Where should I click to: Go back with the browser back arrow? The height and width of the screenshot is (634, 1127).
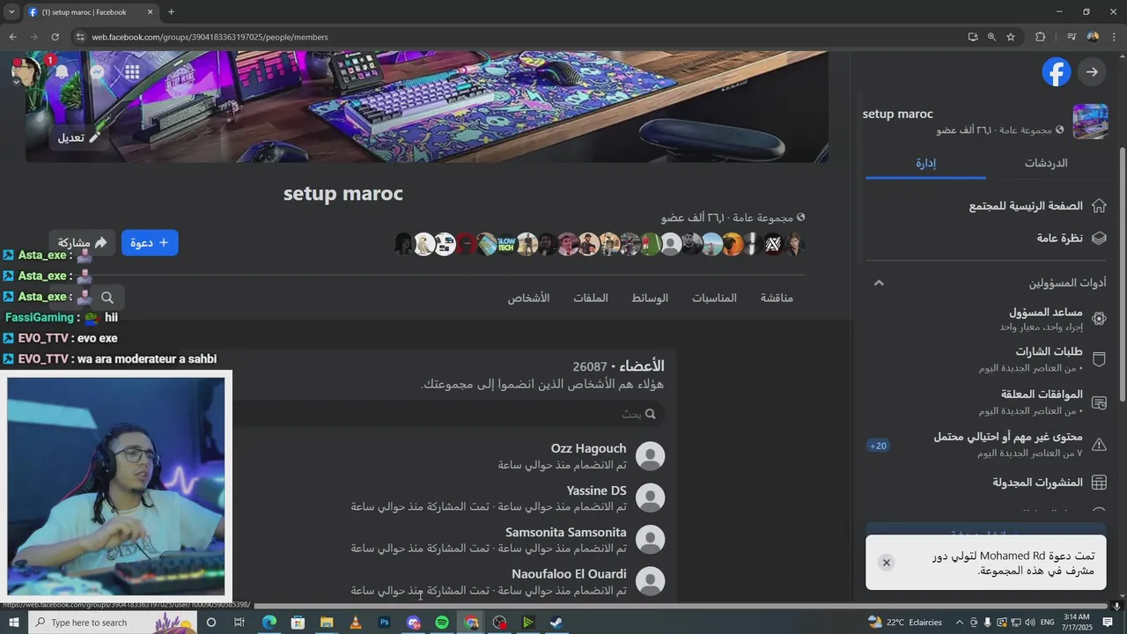(x=12, y=37)
